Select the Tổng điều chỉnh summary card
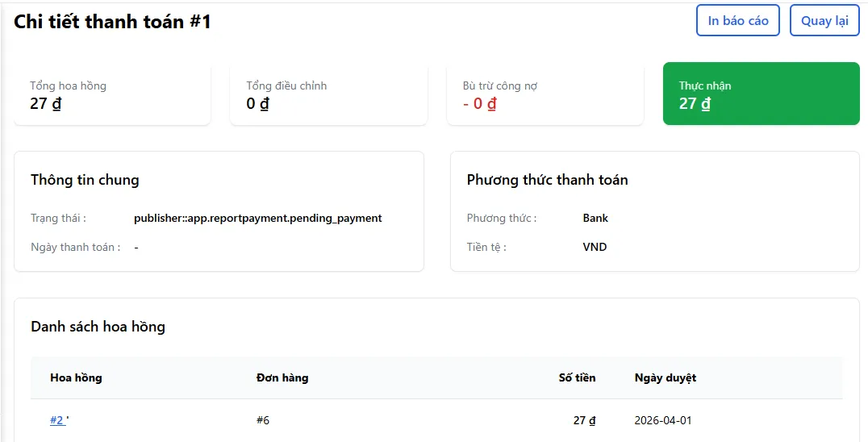This screenshot has width=868, height=442. (x=329, y=94)
